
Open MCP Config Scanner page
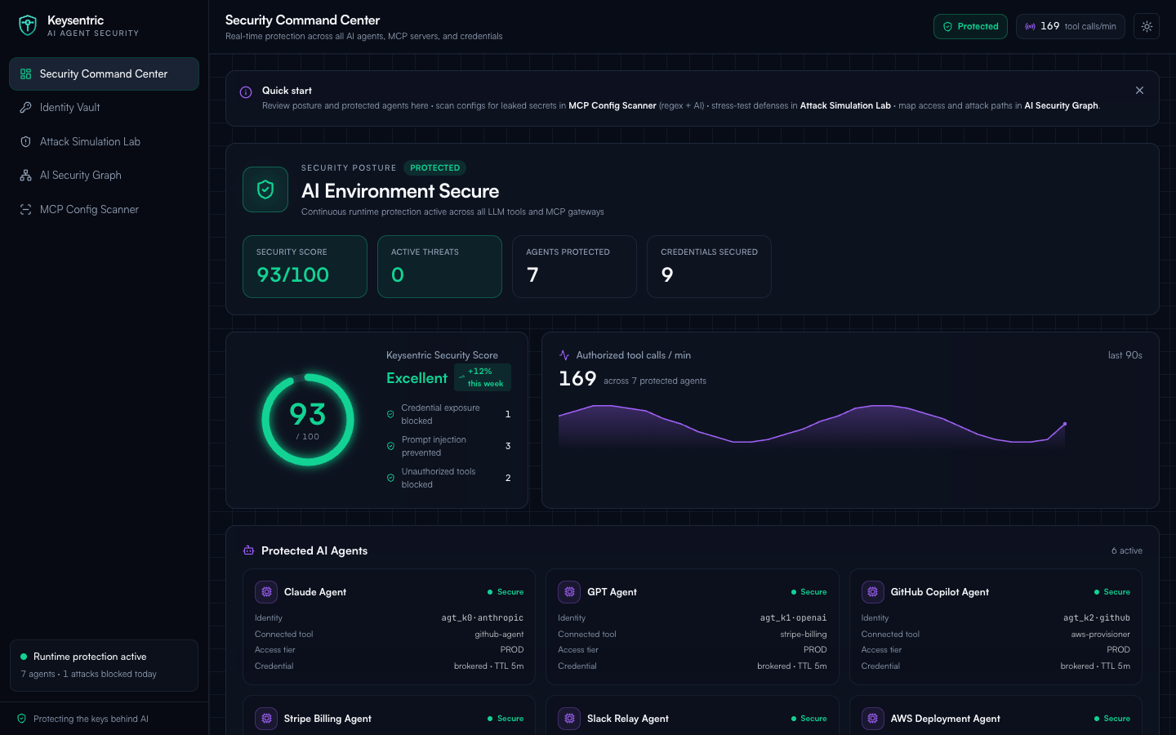pyautogui.click(x=104, y=210)
